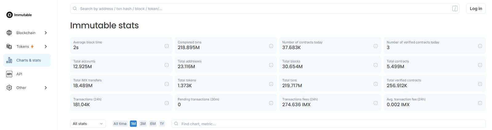492x130 pixels.
Task: Click the Blockchain globe icon
Action: (9, 33)
